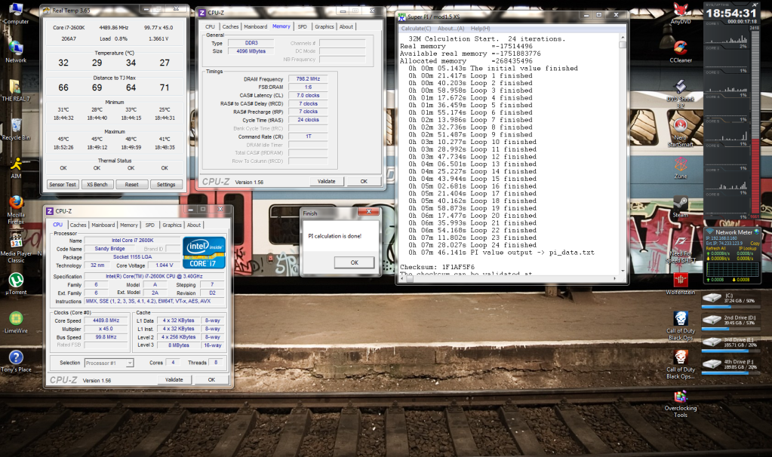This screenshot has width=772, height=457.
Task: Open Calculate(C) menu in Super PI
Action: pos(416,29)
